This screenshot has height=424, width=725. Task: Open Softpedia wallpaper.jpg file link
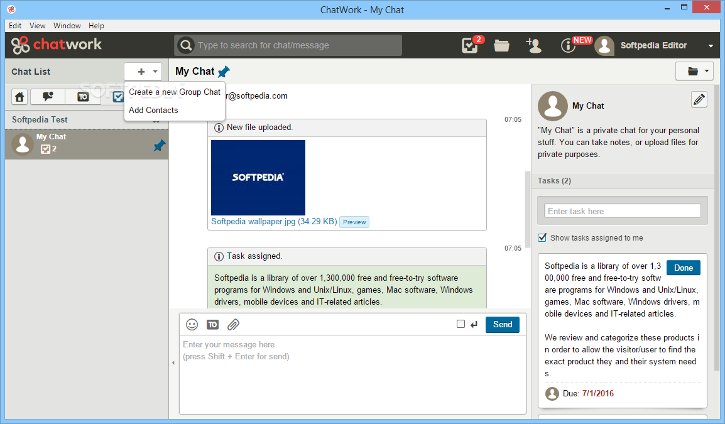pyautogui.click(x=274, y=222)
